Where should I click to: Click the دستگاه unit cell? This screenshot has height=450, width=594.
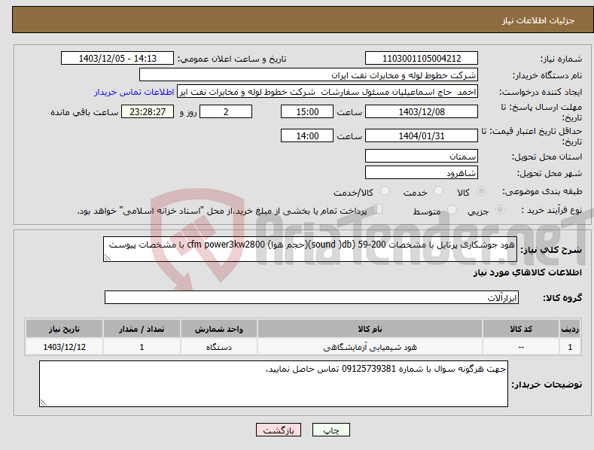pos(219,347)
